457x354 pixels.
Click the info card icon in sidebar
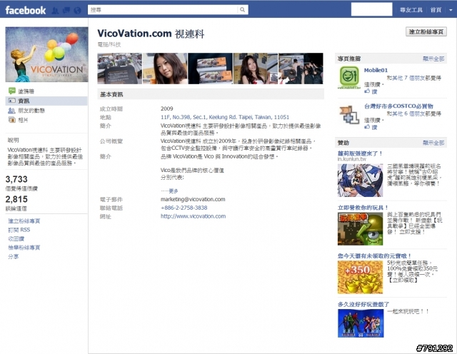click(12, 101)
